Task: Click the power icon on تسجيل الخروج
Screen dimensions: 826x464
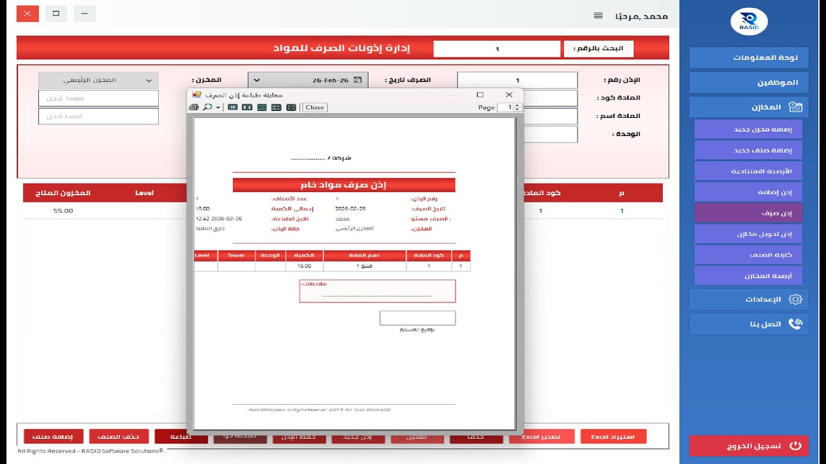Action: coord(795,445)
